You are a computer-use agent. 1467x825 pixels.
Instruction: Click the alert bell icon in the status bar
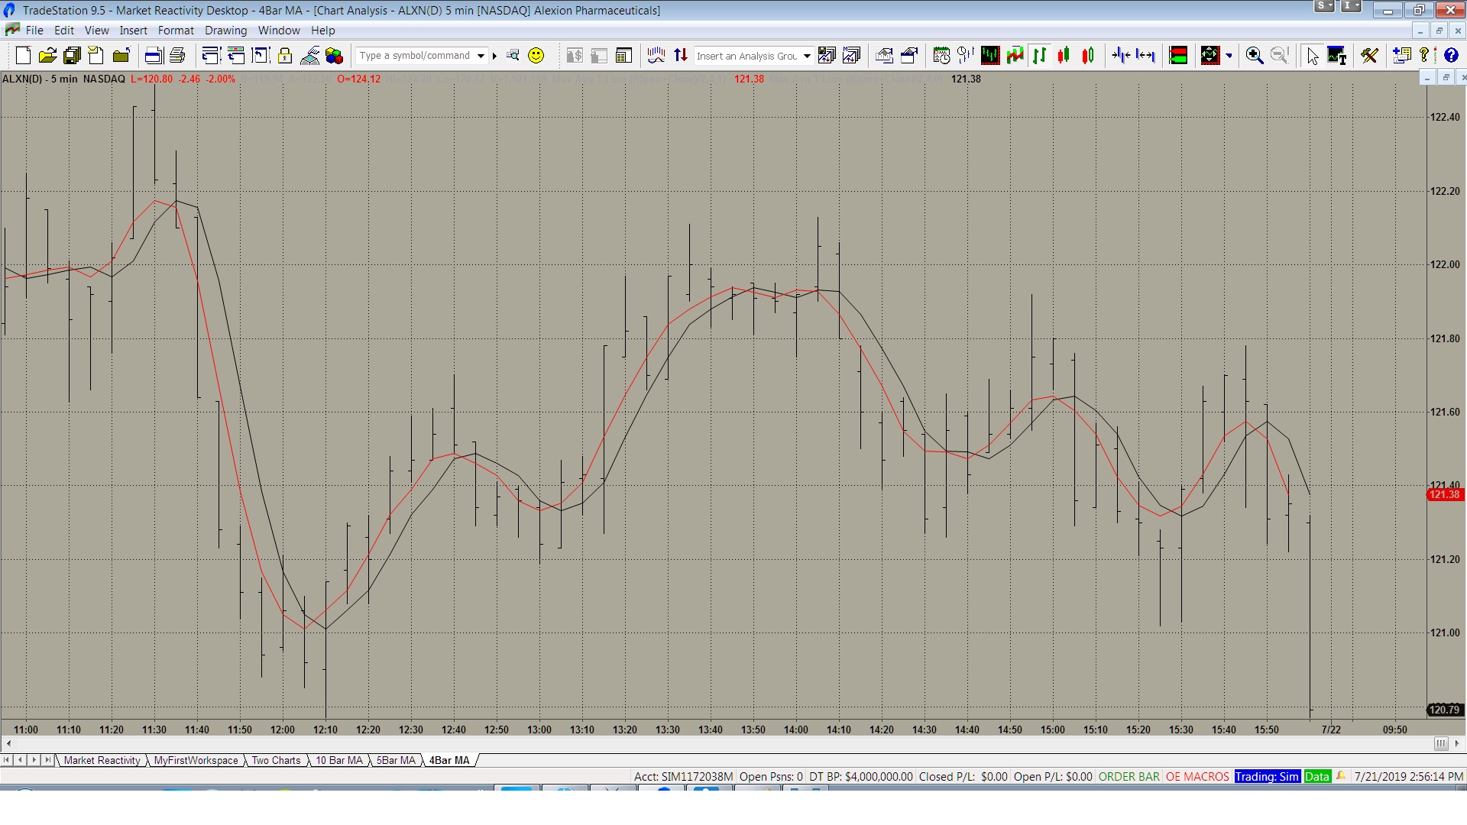[1340, 776]
